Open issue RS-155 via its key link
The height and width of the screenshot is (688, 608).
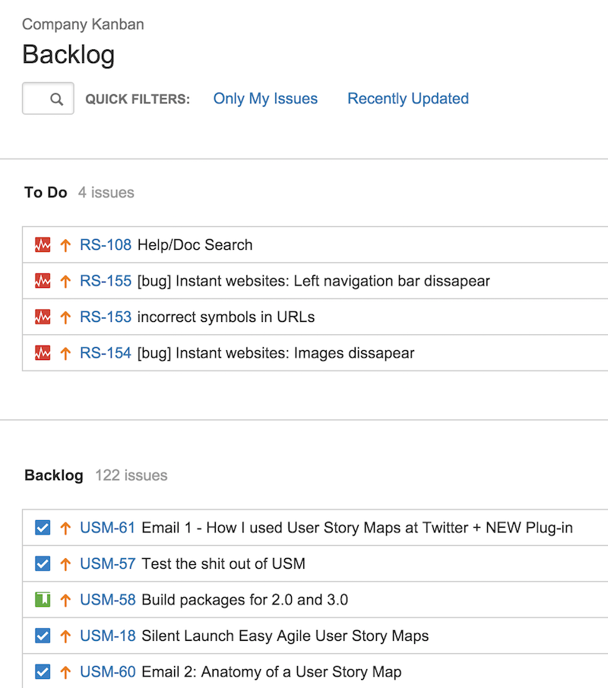click(x=106, y=280)
